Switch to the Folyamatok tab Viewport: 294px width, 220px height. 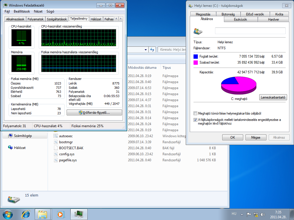(x=36, y=19)
